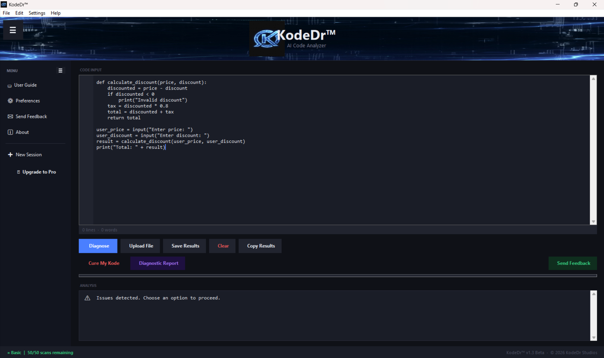The width and height of the screenshot is (604, 358).
Task: Click the Diagnose button
Action: (x=98, y=246)
